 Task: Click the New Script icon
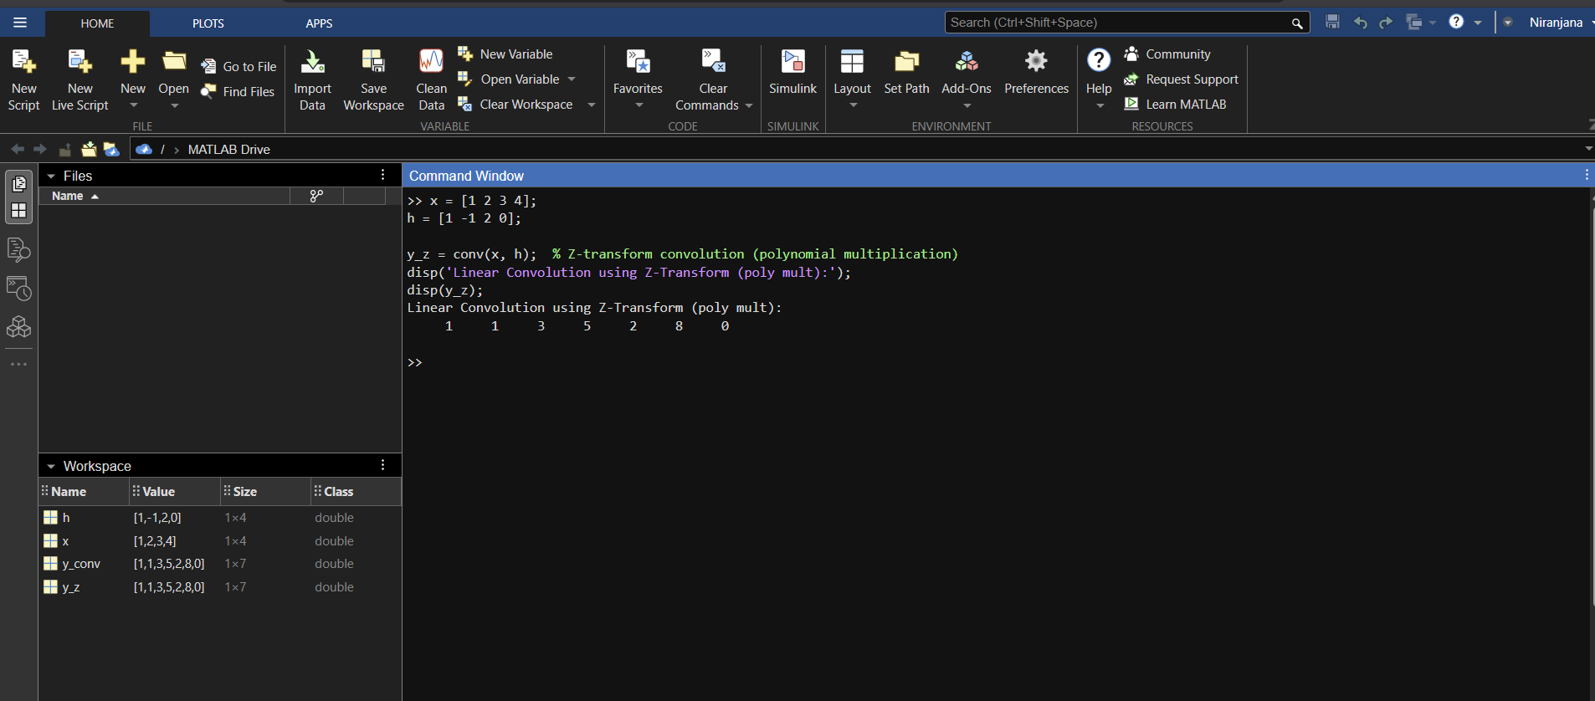pyautogui.click(x=23, y=61)
